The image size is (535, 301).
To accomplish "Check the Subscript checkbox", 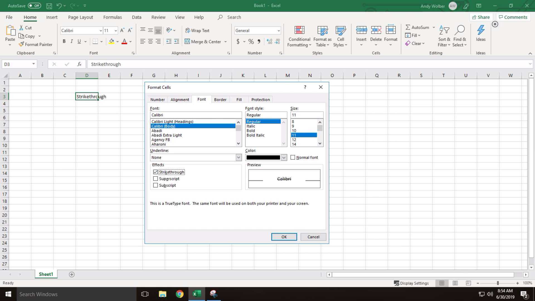I will pos(155,185).
